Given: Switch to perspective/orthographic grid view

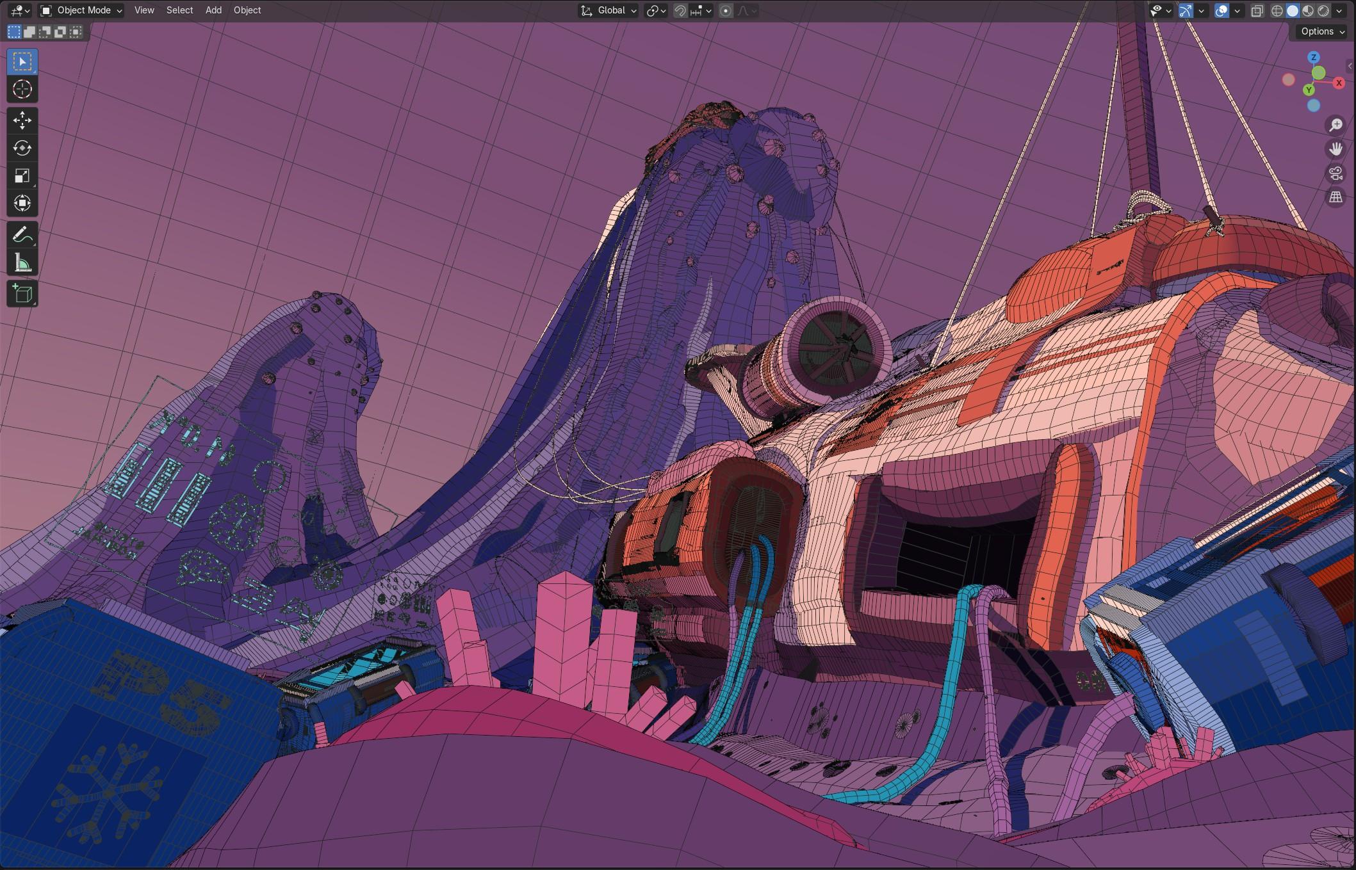Looking at the screenshot, I should coord(1336,197).
